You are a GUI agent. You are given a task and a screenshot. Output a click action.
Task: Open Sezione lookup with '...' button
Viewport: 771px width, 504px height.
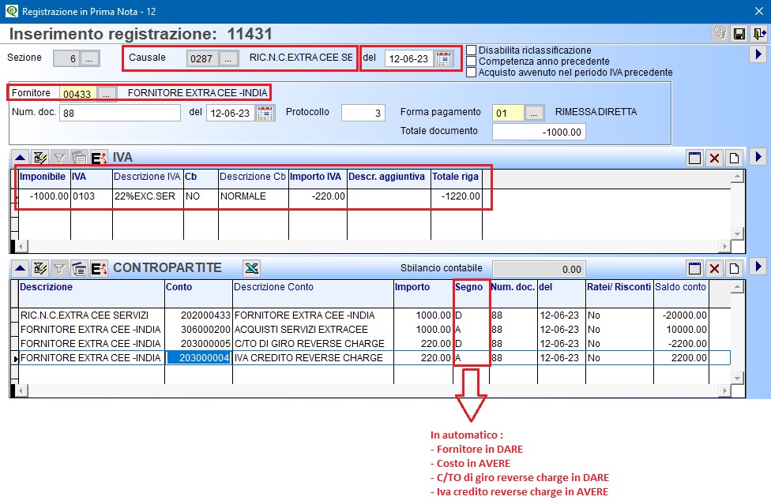(89, 59)
